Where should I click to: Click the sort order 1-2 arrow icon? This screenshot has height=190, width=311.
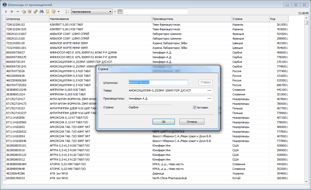click(x=67, y=12)
